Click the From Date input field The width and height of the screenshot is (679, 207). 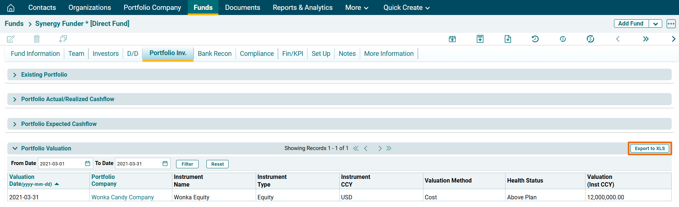pos(61,164)
